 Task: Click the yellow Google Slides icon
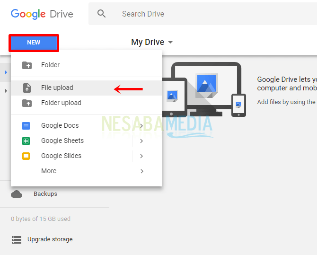[x=26, y=156]
